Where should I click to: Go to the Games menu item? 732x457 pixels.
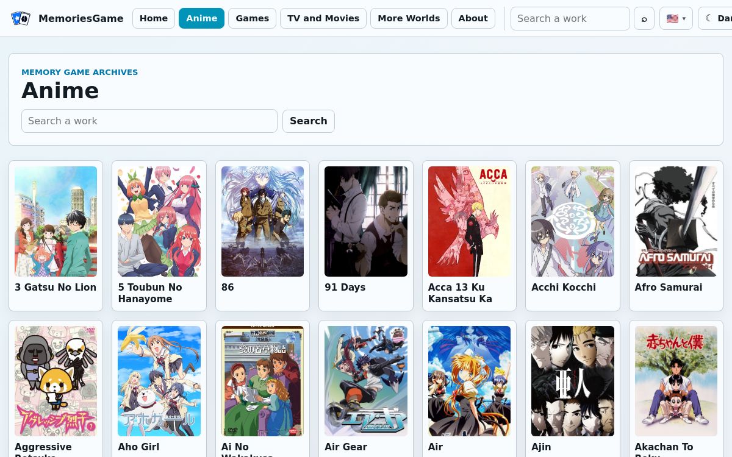click(253, 18)
